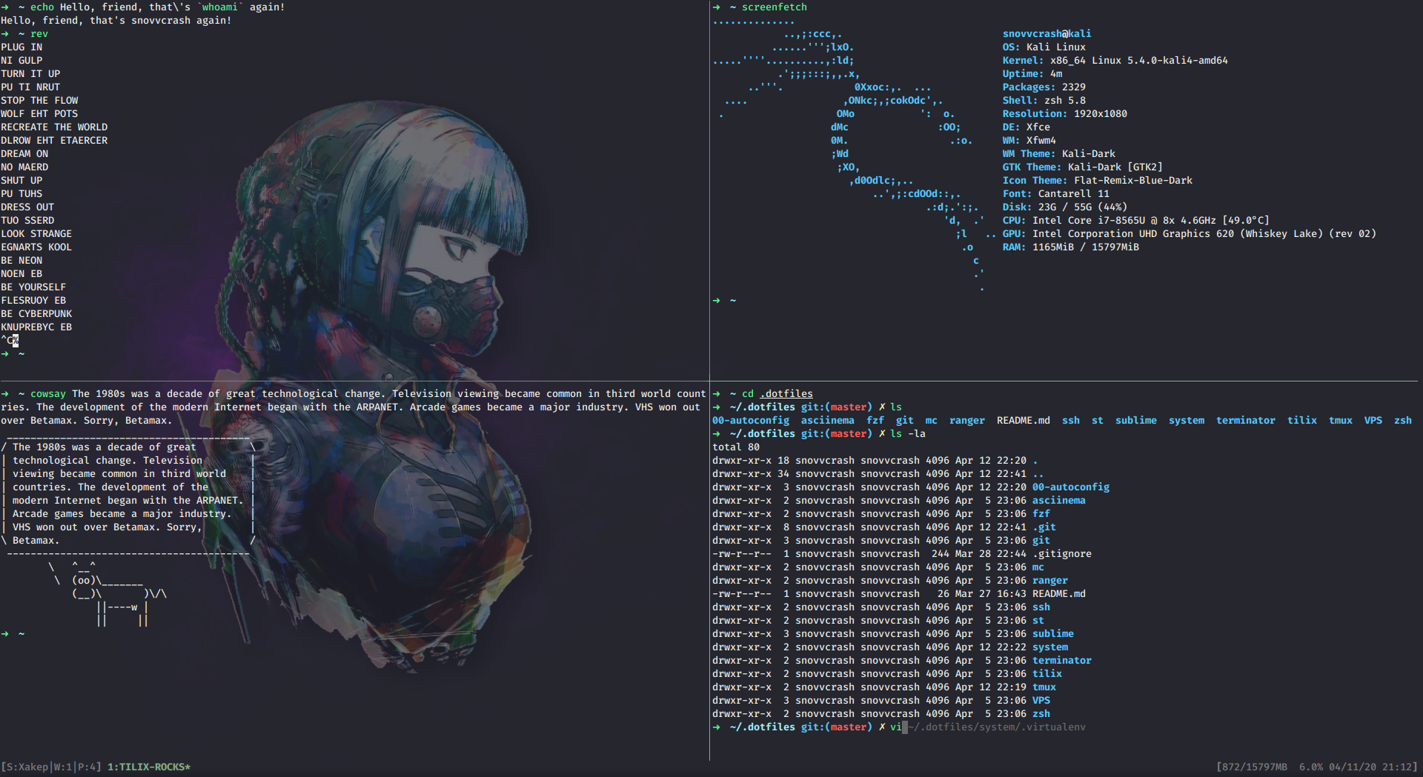The height and width of the screenshot is (777, 1423).
Task: Click the terminator directory in the short ls output
Action: pos(1246,420)
